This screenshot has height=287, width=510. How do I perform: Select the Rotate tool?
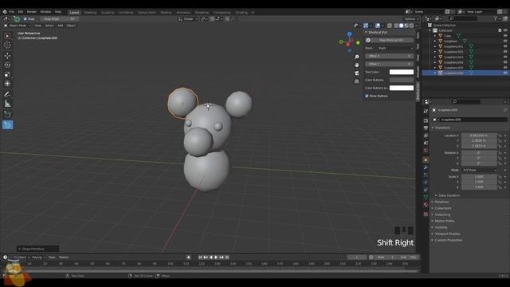[7, 65]
